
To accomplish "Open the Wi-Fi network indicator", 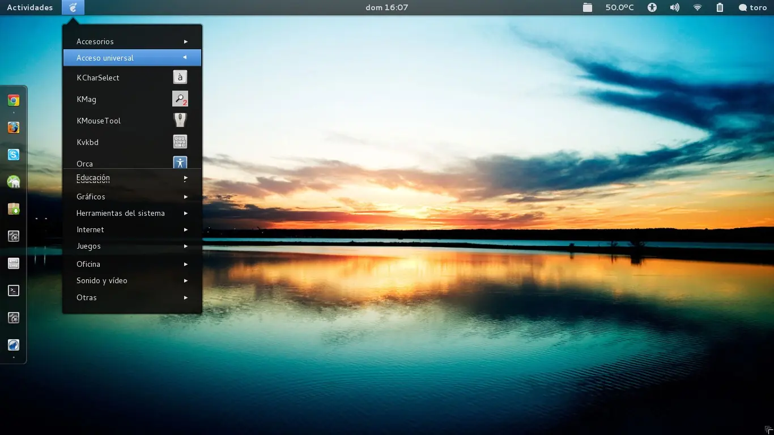I will (x=698, y=7).
